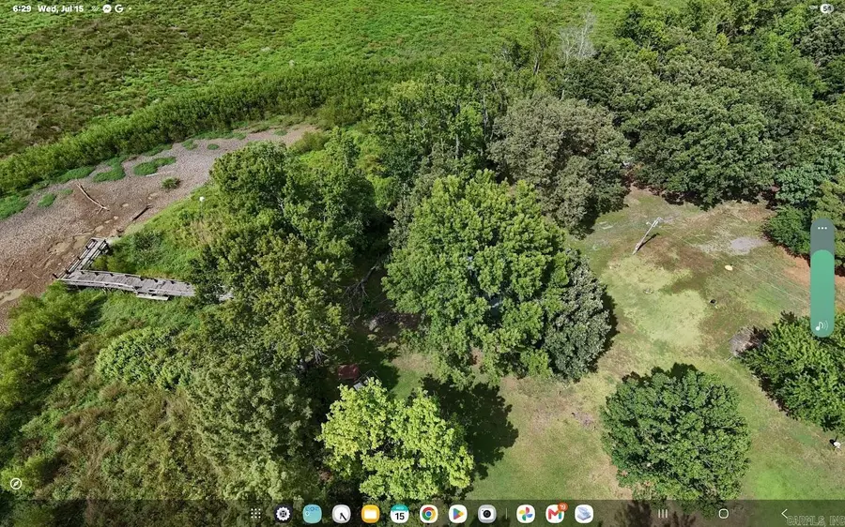Launch Google Chrome from the taskbar

[x=428, y=514]
